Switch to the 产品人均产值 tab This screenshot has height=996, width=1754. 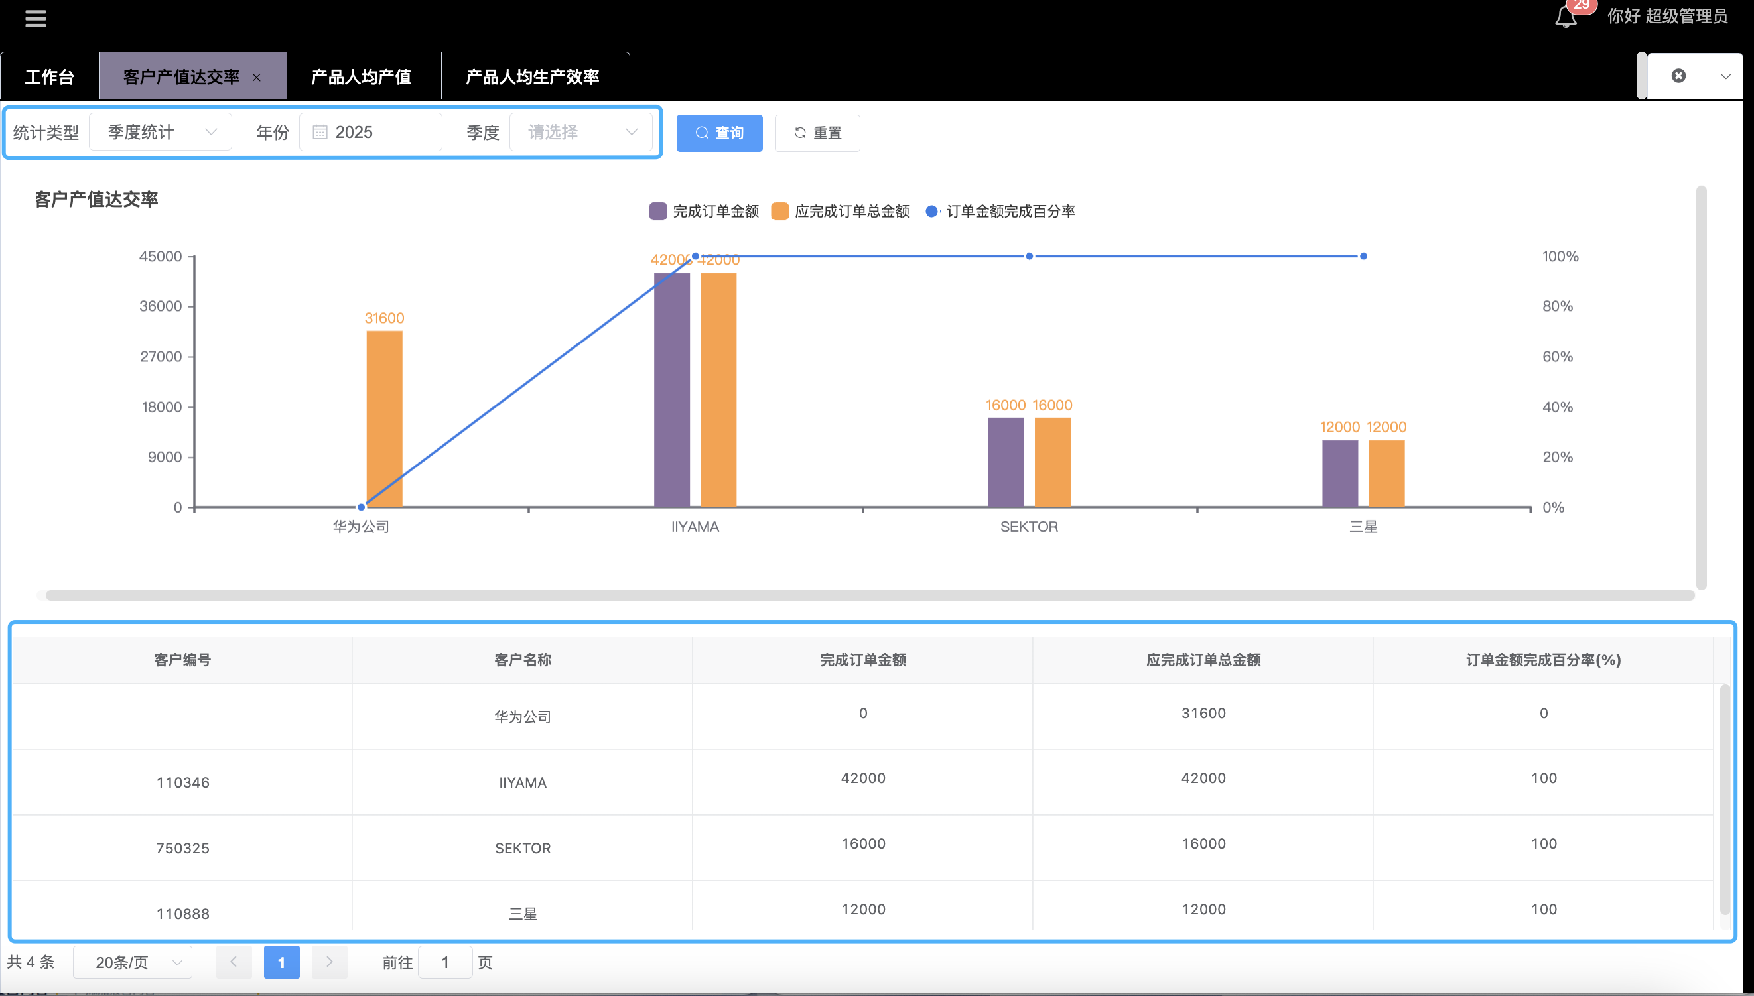[362, 77]
